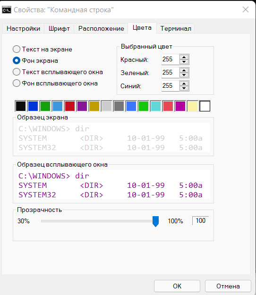256x295 pixels.
Task: Close the Свойства dialog window
Action: coord(246,9)
